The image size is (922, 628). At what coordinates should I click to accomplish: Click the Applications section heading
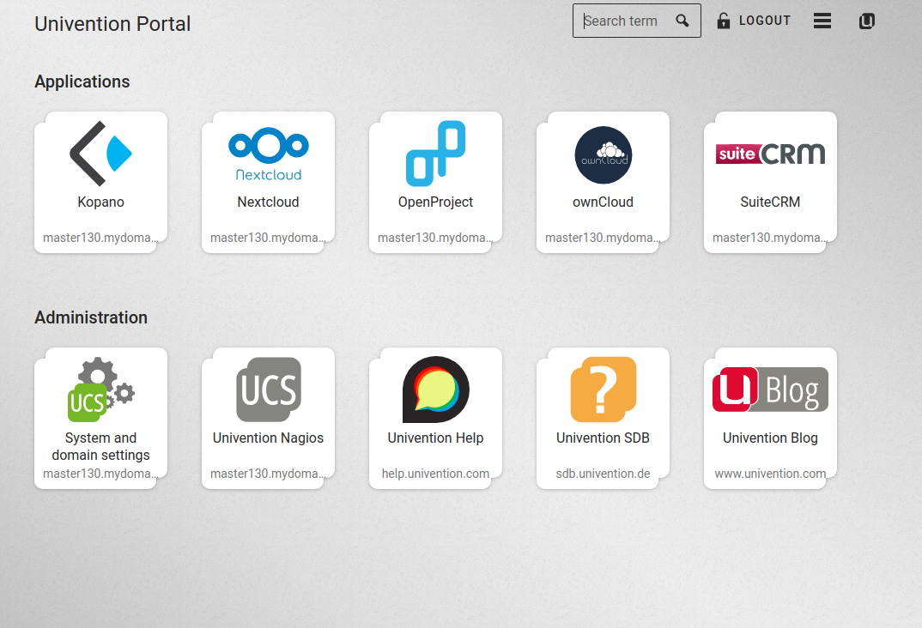82,82
